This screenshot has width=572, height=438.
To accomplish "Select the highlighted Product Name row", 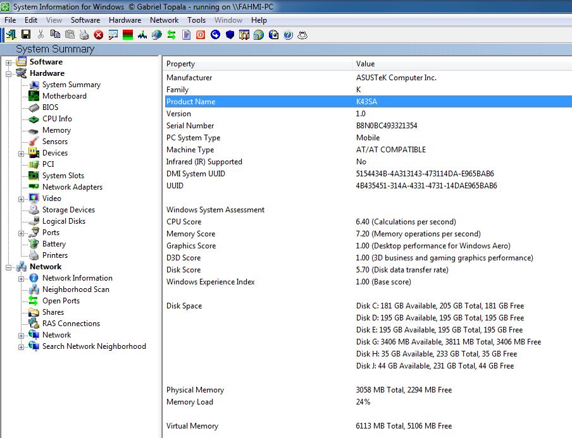I will 368,102.
